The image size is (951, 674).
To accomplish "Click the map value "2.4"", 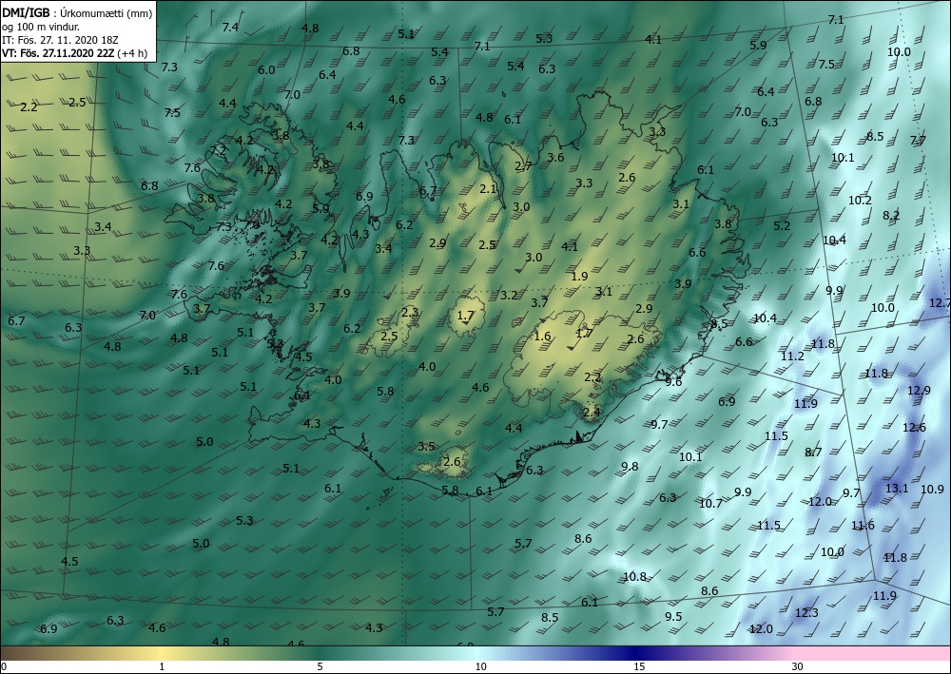I will (592, 413).
